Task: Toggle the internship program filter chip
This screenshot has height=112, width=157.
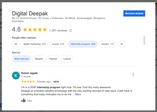Action: point(83,44)
